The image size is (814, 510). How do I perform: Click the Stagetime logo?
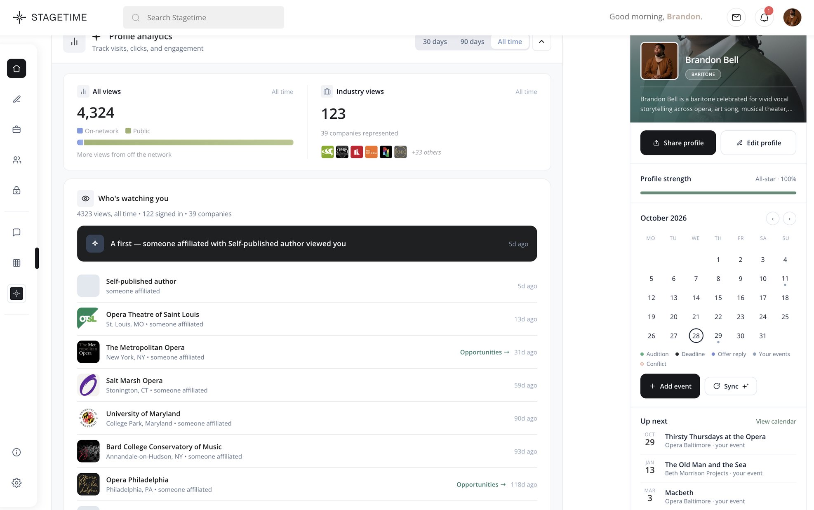(x=50, y=17)
